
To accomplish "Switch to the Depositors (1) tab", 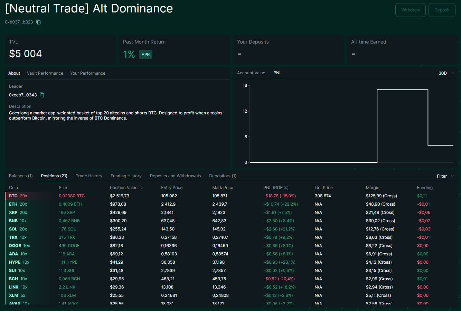I will pyautogui.click(x=223, y=176).
